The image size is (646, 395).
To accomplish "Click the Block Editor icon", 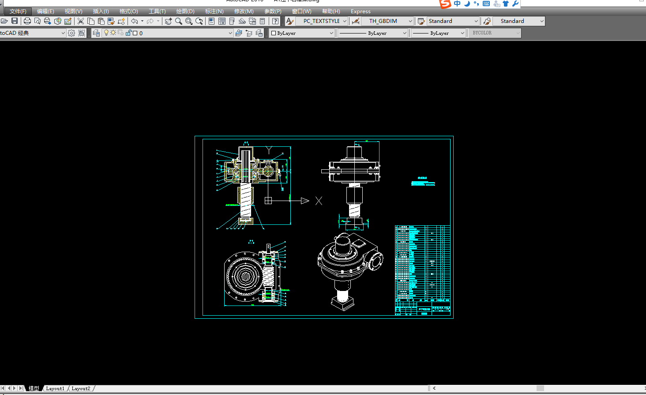I will pyautogui.click(x=121, y=21).
